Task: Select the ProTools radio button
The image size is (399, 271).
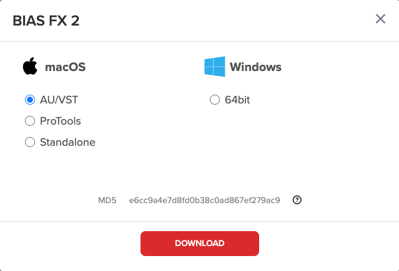Action: [x=30, y=121]
